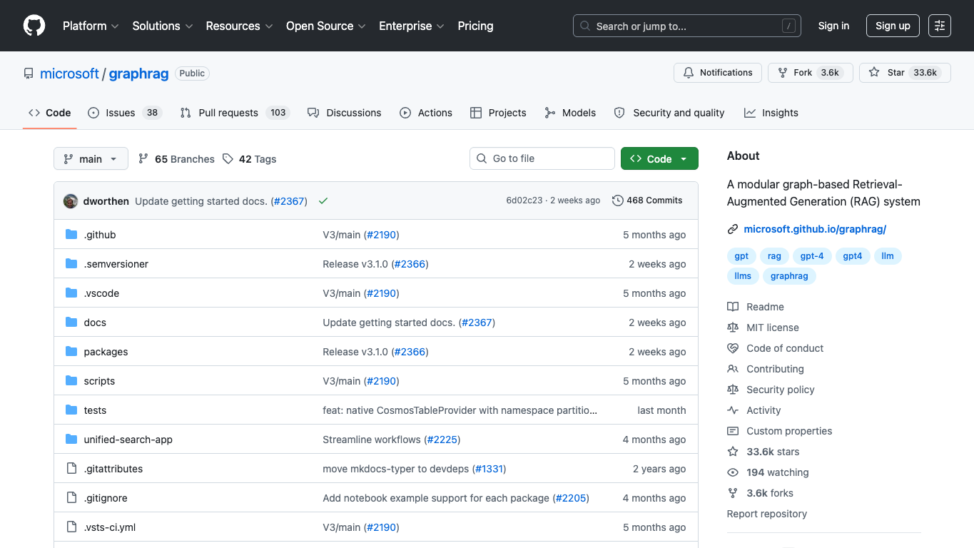Click the Sign in link
The image size is (974, 548).
pyautogui.click(x=833, y=26)
